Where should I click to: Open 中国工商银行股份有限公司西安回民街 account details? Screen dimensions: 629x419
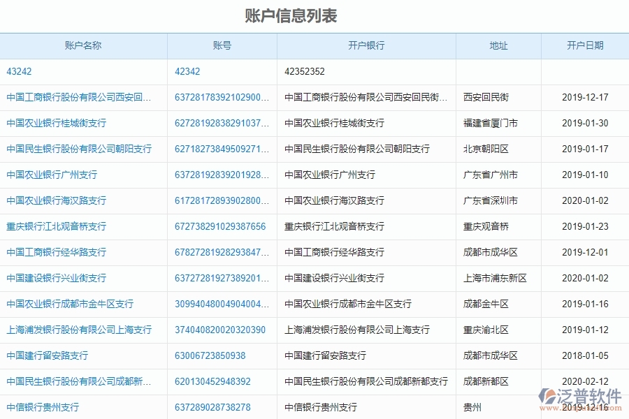pyautogui.click(x=79, y=97)
